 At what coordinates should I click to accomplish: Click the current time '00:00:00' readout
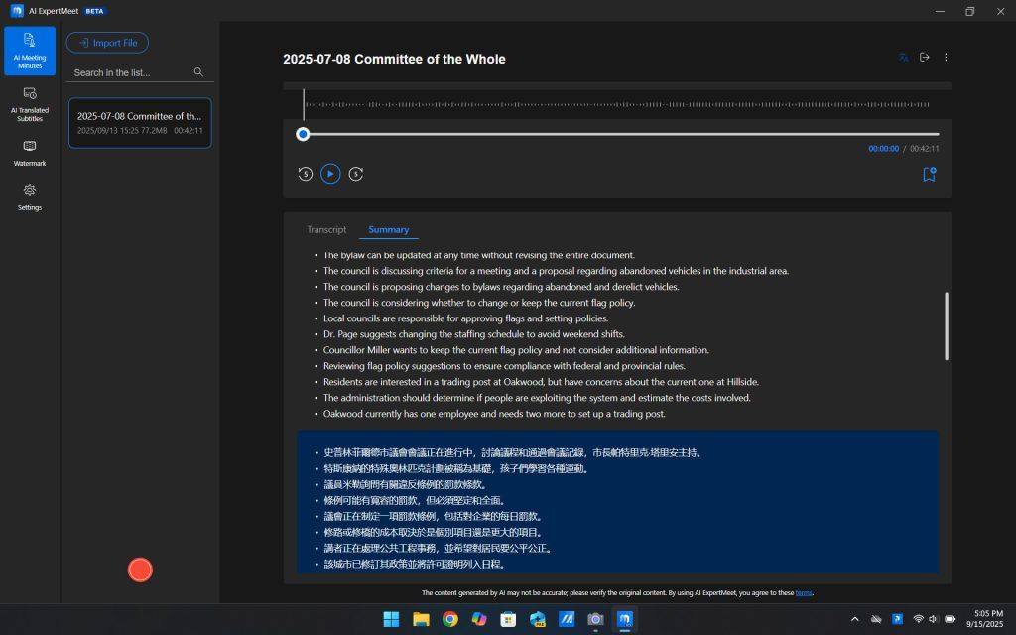pyautogui.click(x=884, y=149)
